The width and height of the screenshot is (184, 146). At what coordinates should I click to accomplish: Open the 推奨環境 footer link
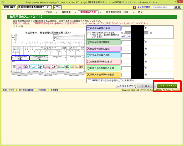54,90
